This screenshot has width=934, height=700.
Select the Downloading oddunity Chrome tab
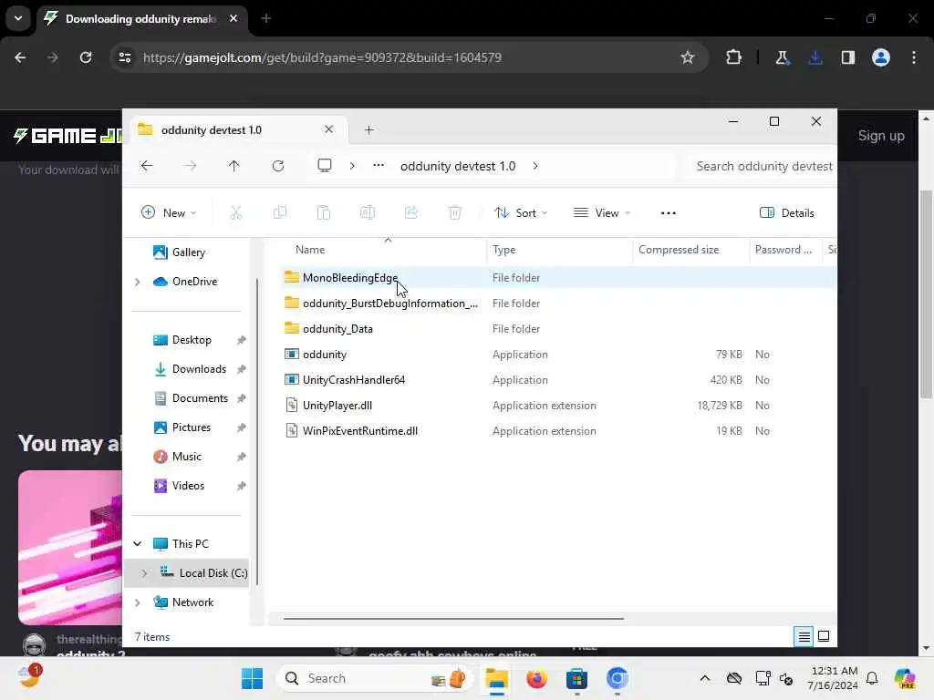pos(140,19)
